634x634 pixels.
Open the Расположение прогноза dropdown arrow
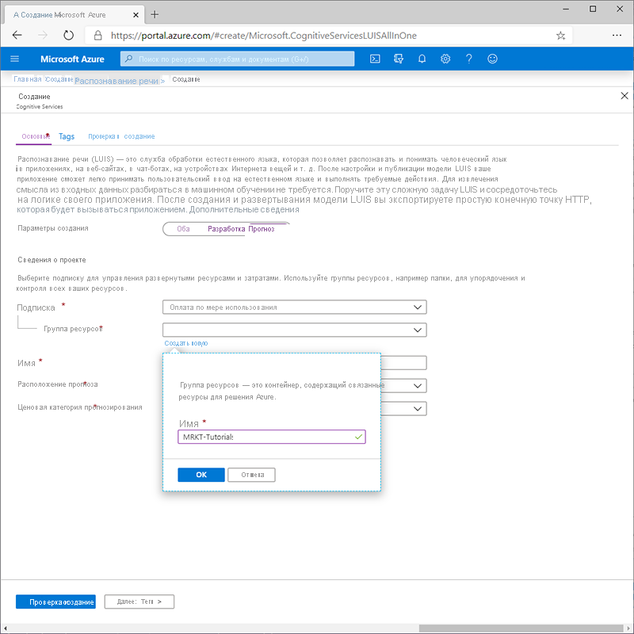pos(418,386)
